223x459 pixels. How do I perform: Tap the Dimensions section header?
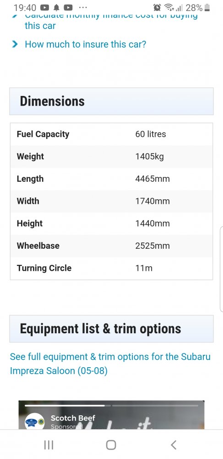(x=112, y=101)
